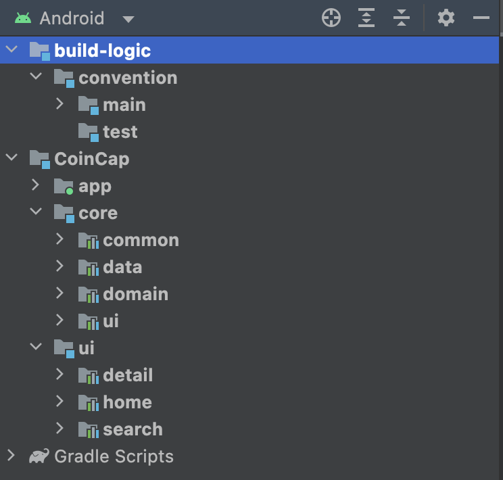Image resolution: width=503 pixels, height=480 pixels.
Task: Select the common label
Action: 141,240
